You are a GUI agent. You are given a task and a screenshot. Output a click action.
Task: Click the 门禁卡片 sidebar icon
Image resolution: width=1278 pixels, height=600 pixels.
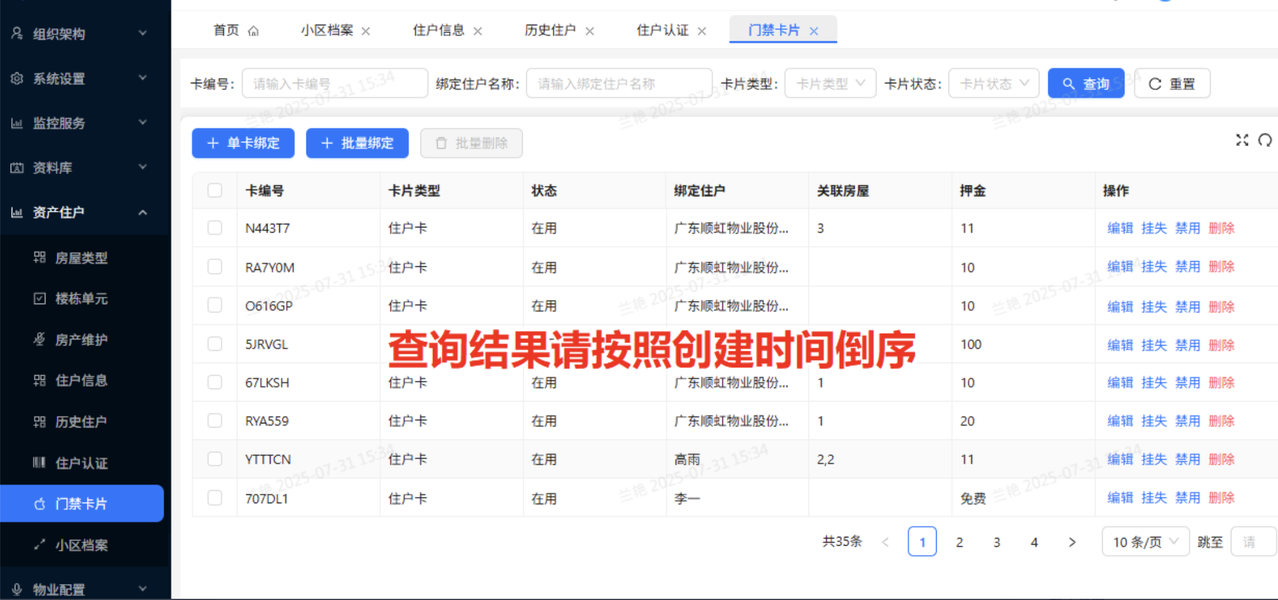[40, 504]
